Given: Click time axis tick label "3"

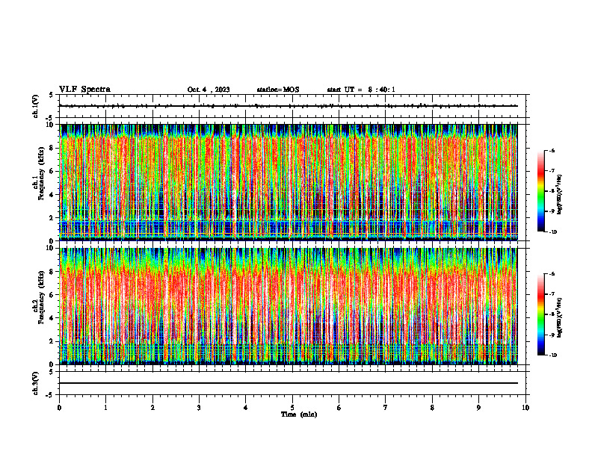Looking at the screenshot, I should pyautogui.click(x=199, y=408).
